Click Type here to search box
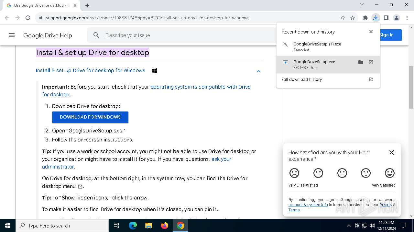 tap(62, 226)
